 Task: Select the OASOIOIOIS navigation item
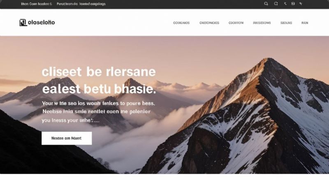point(209,23)
